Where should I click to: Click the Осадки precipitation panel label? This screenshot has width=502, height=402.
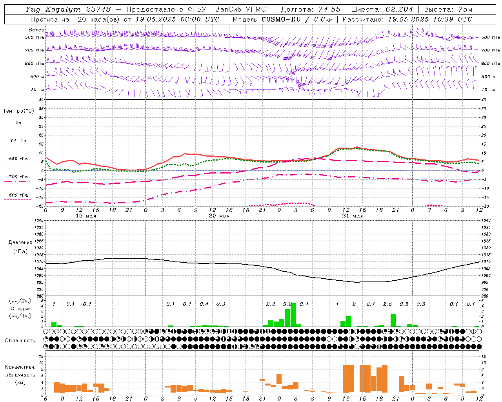[20, 309]
